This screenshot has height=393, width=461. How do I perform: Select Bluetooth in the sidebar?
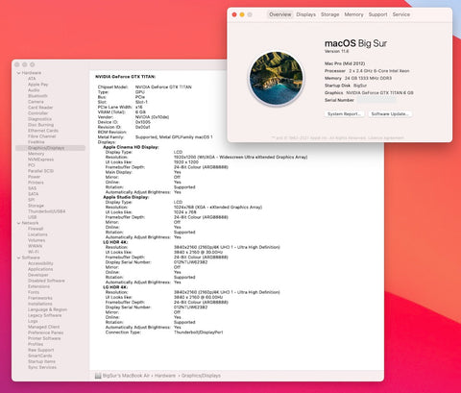pyautogui.click(x=37, y=96)
